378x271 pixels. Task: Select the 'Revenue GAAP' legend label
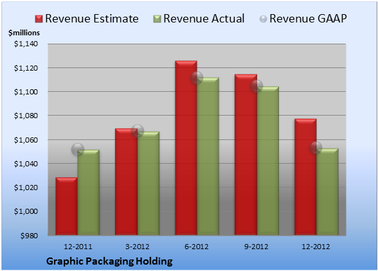tap(308, 19)
